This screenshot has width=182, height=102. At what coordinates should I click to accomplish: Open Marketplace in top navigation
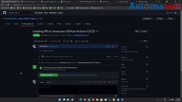coord(53,13)
